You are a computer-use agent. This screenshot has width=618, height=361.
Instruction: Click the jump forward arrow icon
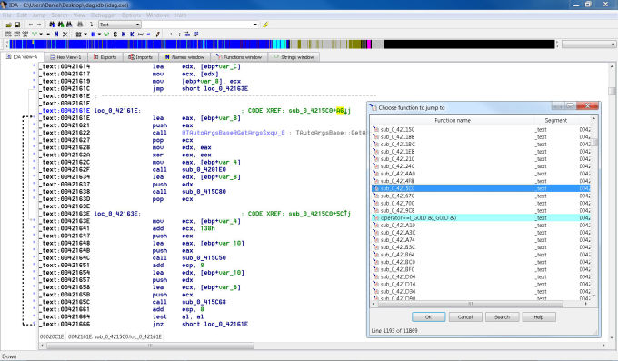tap(39, 25)
